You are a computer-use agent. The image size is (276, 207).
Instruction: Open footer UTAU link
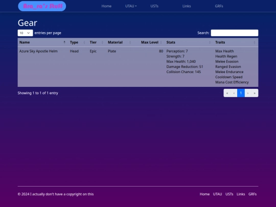(x=217, y=194)
